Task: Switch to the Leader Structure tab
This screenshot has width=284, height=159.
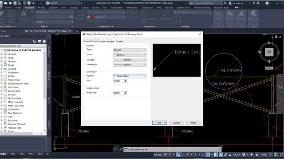Action: point(107,42)
